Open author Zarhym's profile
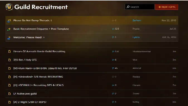 coord(137,20)
